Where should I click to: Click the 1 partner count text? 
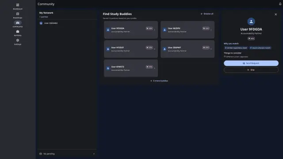point(44,17)
